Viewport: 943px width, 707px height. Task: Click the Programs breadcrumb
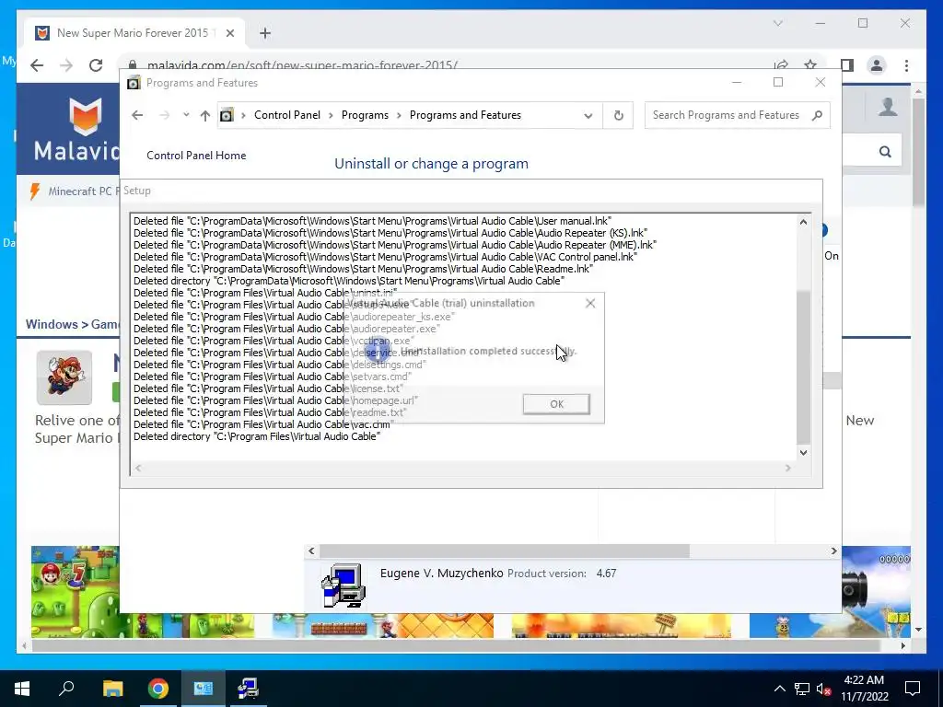(x=365, y=115)
